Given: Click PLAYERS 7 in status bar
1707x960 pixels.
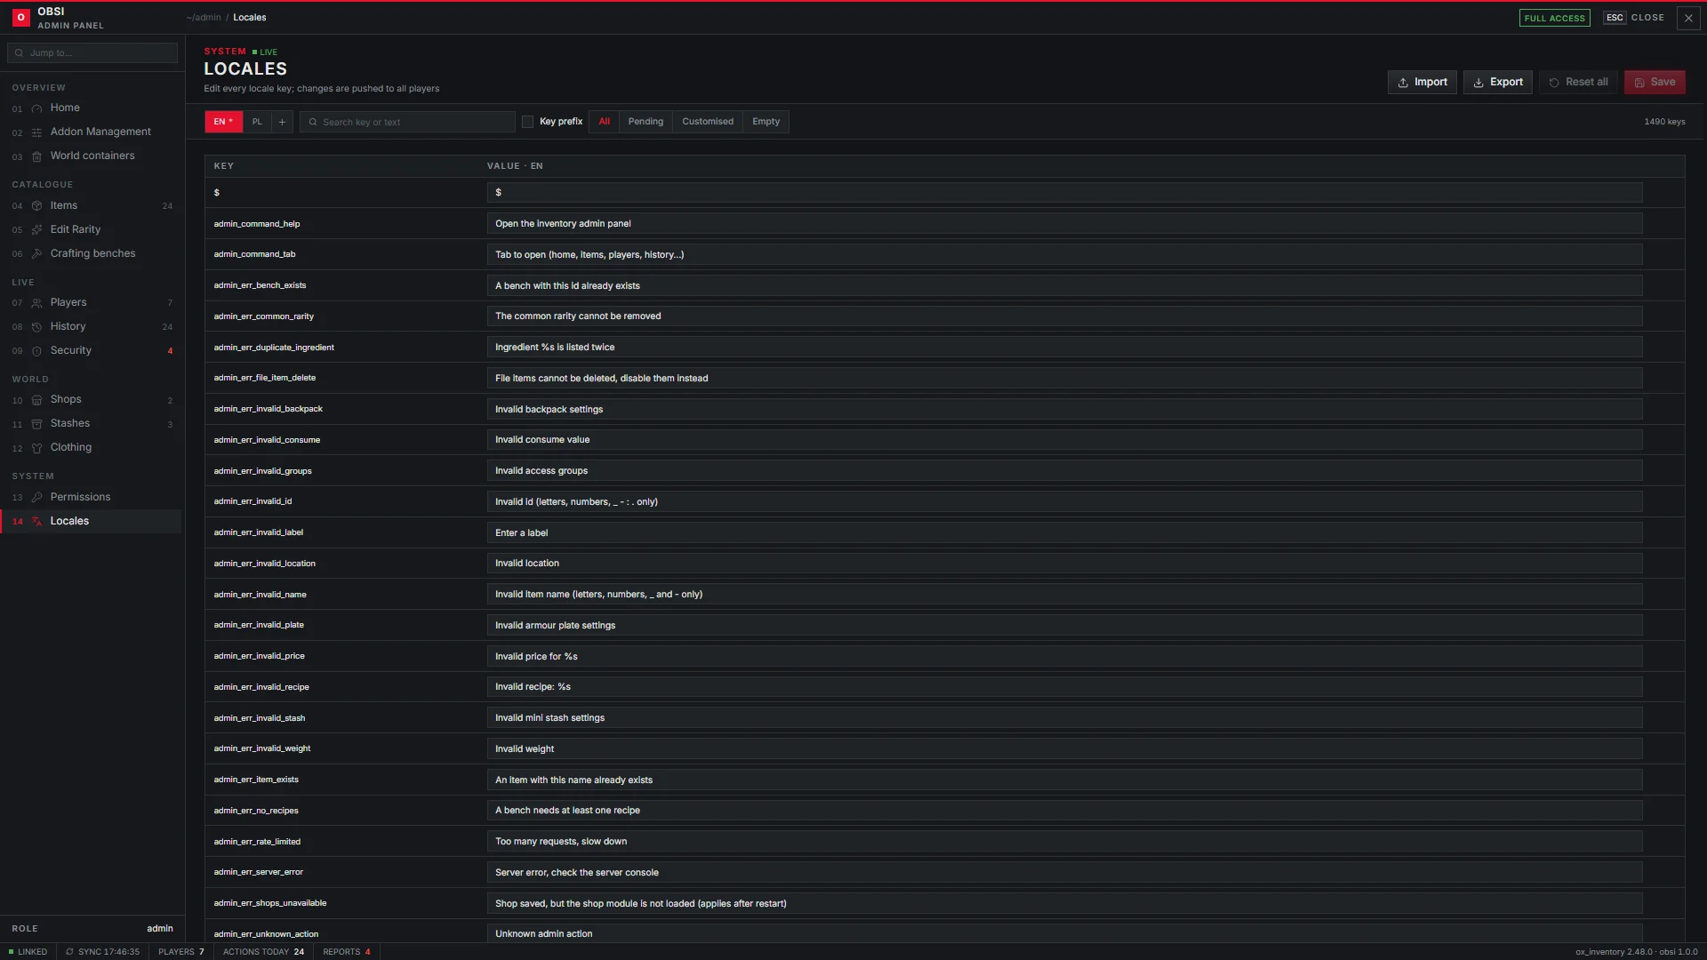Looking at the screenshot, I should pyautogui.click(x=181, y=952).
